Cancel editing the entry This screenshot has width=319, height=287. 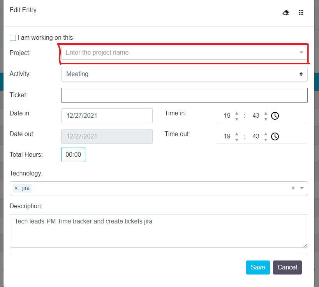(287, 268)
